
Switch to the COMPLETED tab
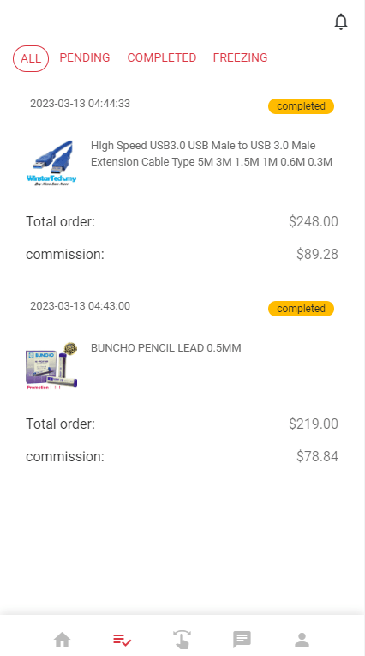pos(162,57)
